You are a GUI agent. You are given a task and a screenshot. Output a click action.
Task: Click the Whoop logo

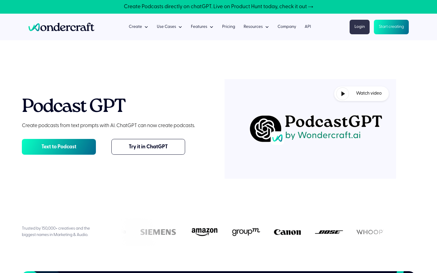pos(370,232)
